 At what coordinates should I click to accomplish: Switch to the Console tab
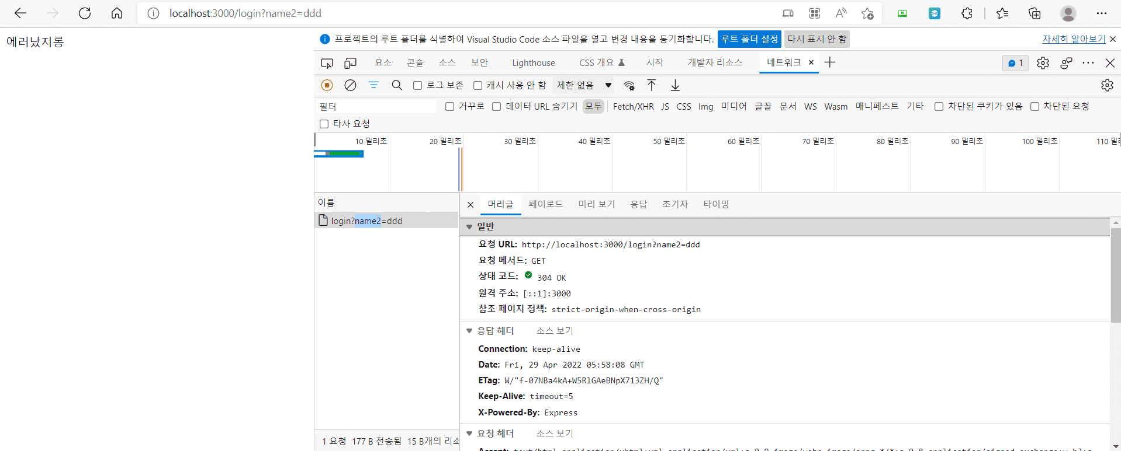[415, 62]
